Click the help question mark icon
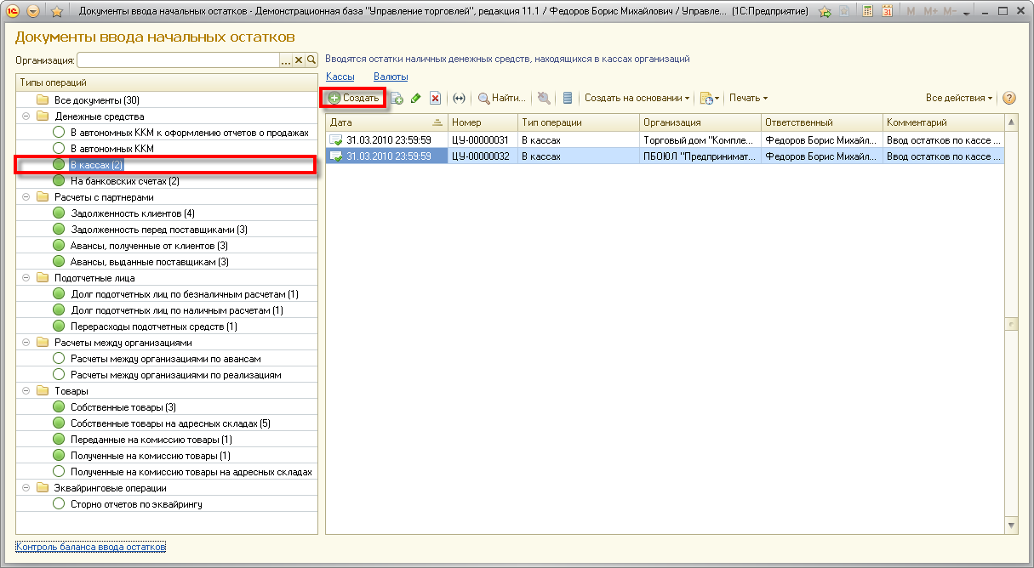Image resolution: width=1034 pixels, height=568 pixels. pyautogui.click(x=1009, y=98)
